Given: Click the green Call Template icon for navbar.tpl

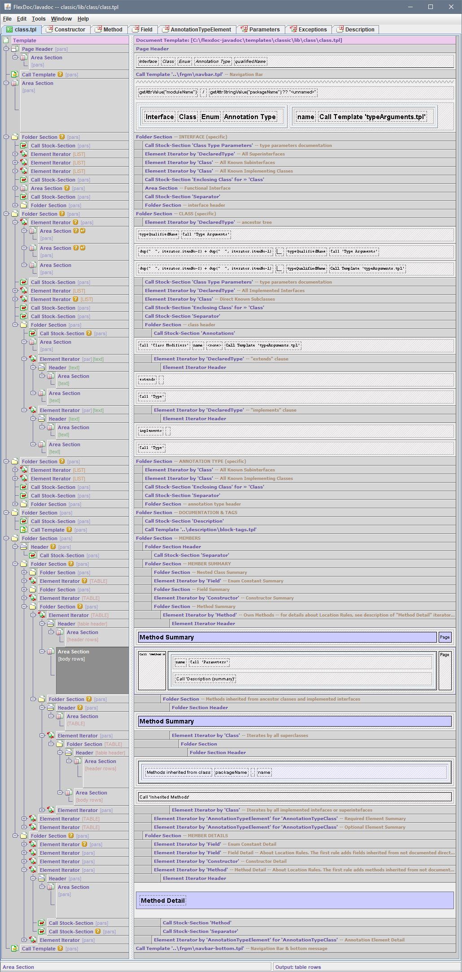Looking at the screenshot, I should (15, 75).
